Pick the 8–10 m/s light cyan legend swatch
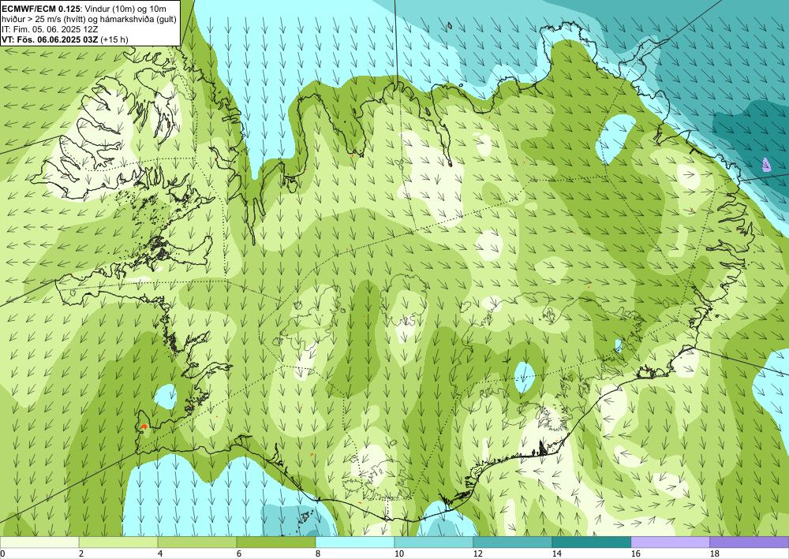The height and width of the screenshot is (559, 789). click(x=355, y=542)
